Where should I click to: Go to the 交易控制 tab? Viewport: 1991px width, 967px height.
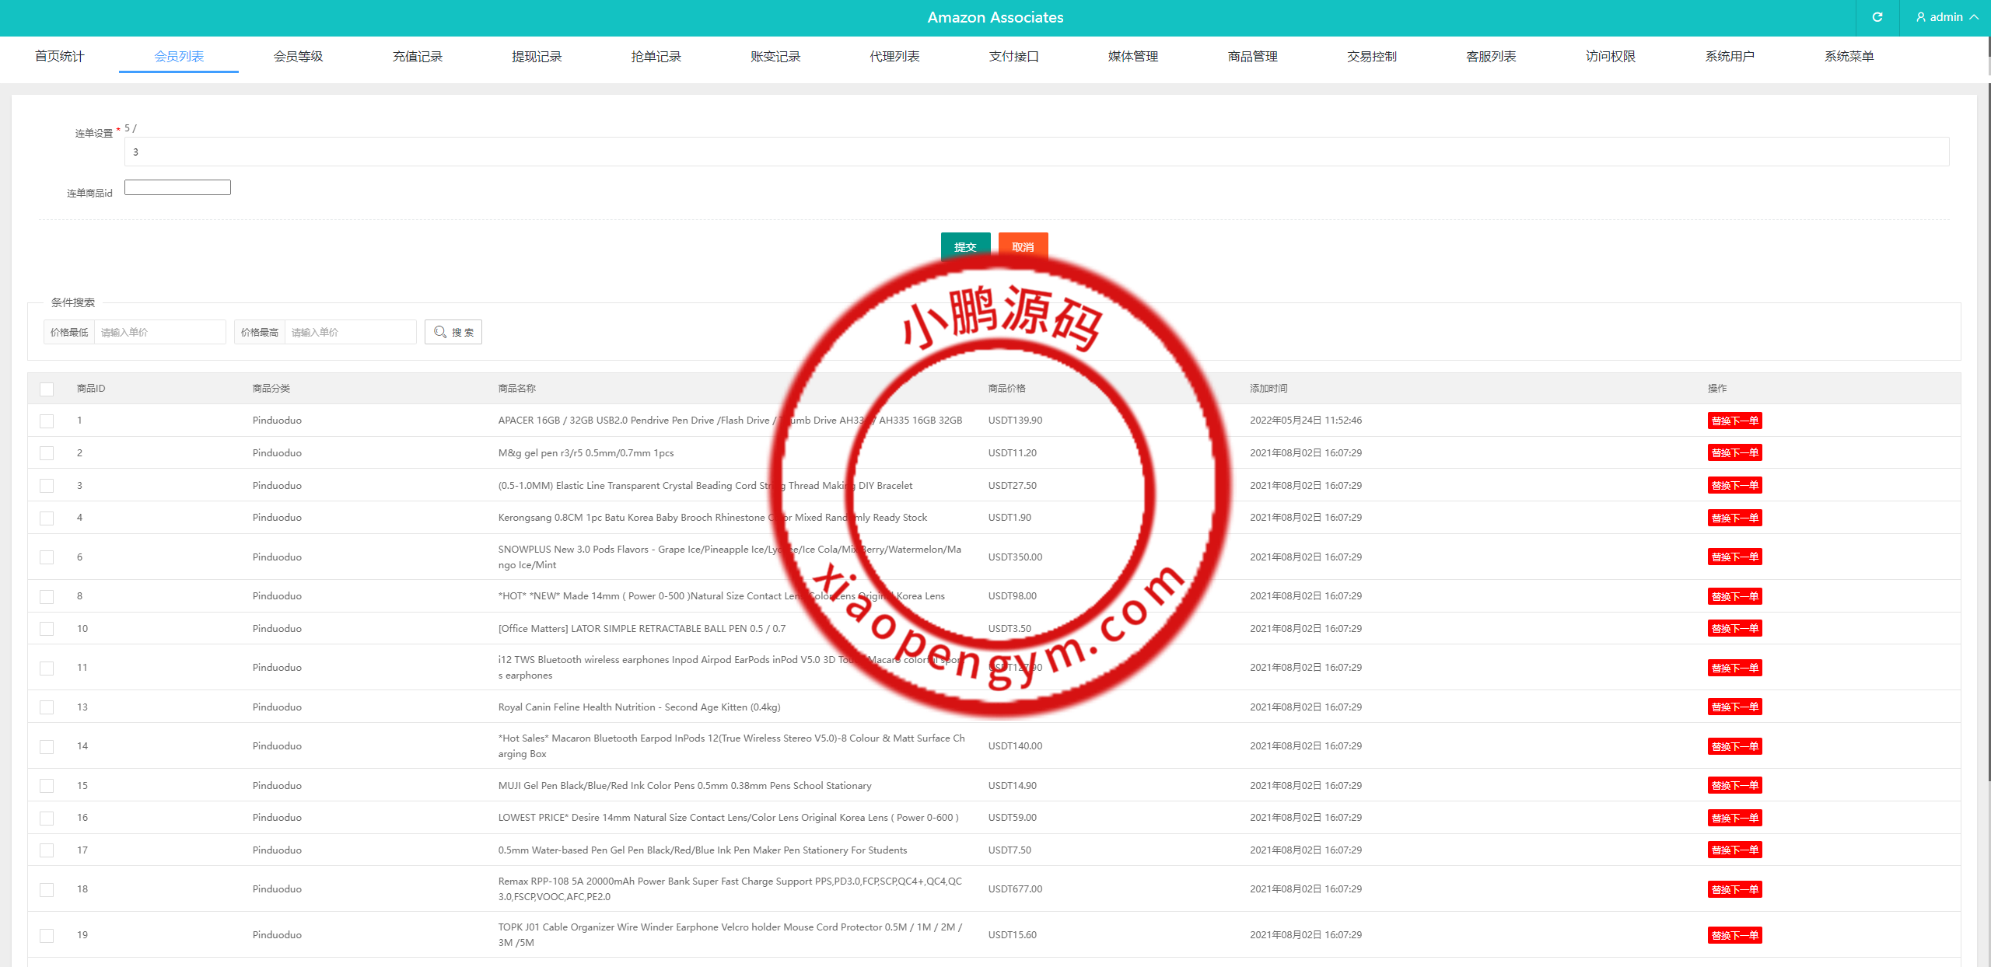click(1372, 56)
